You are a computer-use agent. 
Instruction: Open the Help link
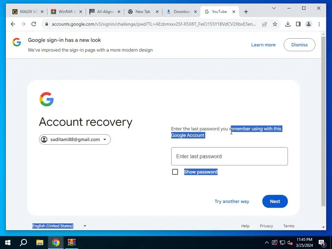245,226
